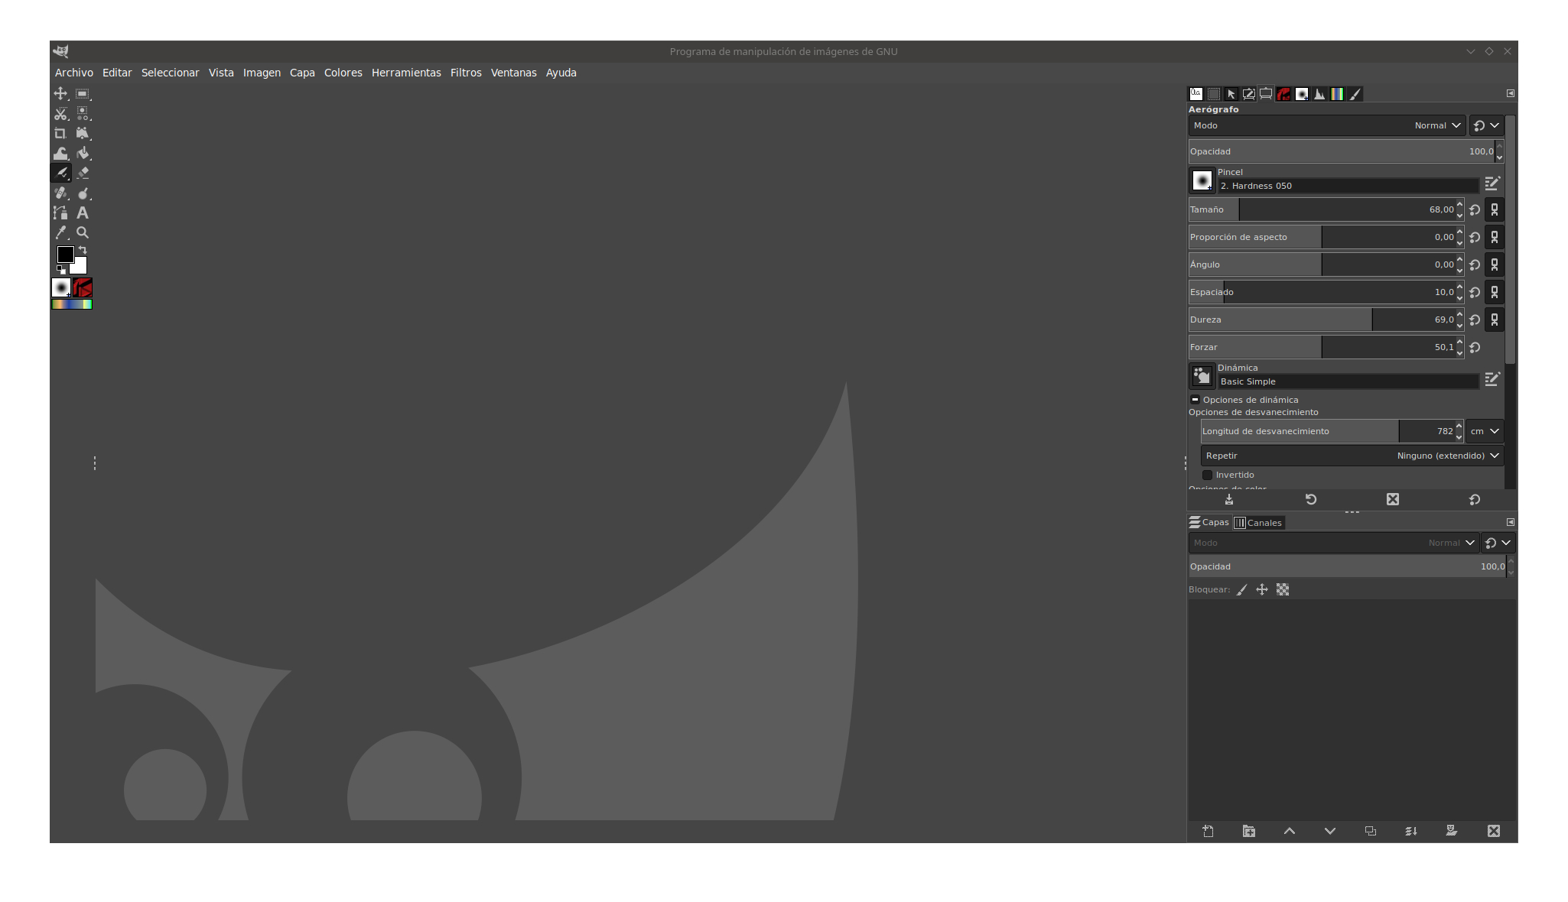The width and height of the screenshot is (1568, 902).
Task: Click the black foreground color swatch
Action: click(x=65, y=254)
